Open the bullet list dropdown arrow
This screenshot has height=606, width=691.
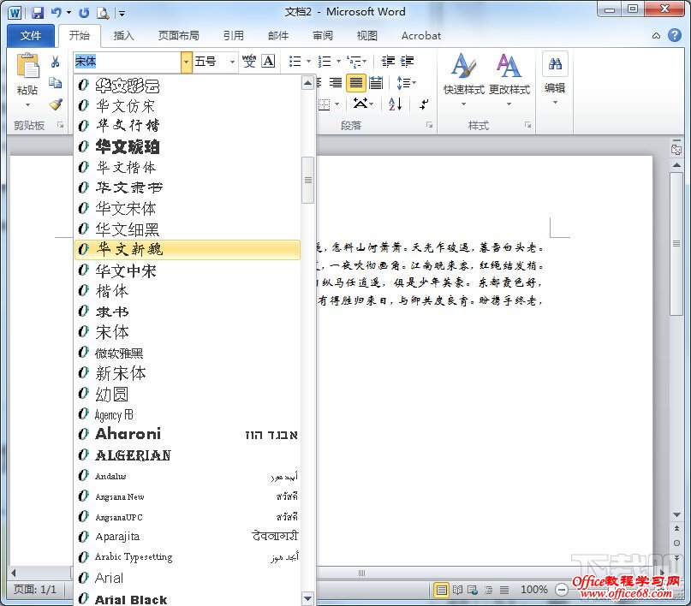(308, 62)
